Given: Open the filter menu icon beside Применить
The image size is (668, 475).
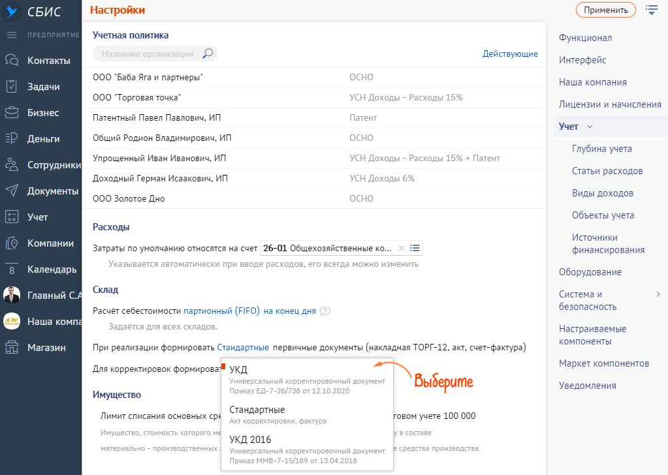Looking at the screenshot, I should pos(651,10).
